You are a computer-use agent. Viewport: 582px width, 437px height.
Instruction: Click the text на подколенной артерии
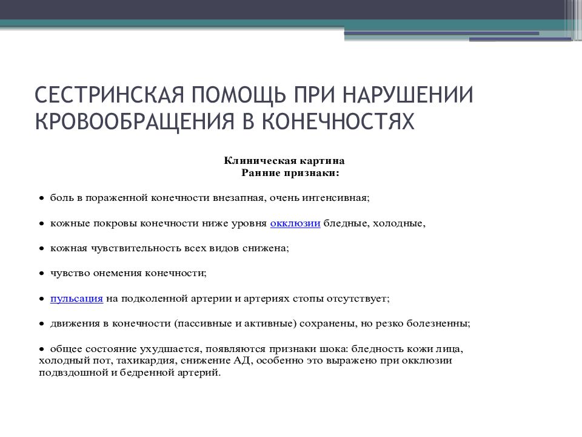(176, 299)
